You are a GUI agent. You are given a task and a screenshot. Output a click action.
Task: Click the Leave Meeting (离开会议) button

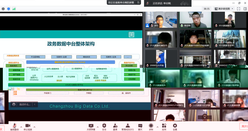244,126
